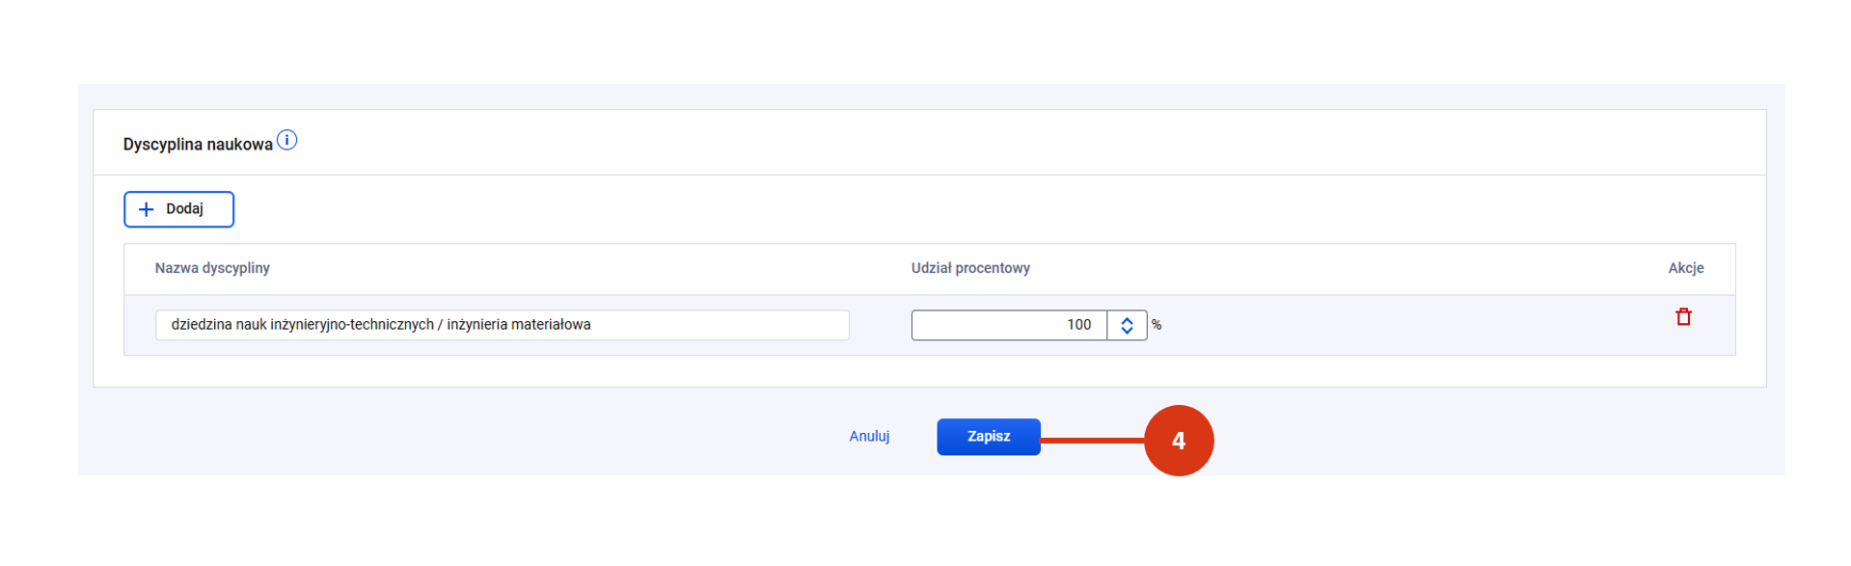Viewport: 1851px width, 566px height.
Task: Click the Nazwa dyscypliny column header
Action: (x=212, y=268)
